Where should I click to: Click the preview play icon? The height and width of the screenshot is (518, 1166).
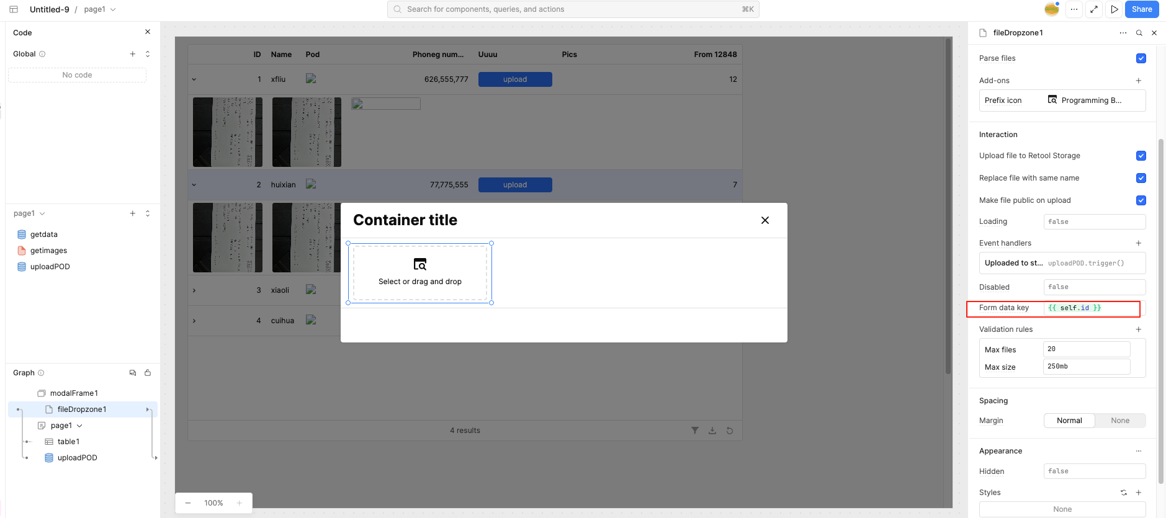1114,9
